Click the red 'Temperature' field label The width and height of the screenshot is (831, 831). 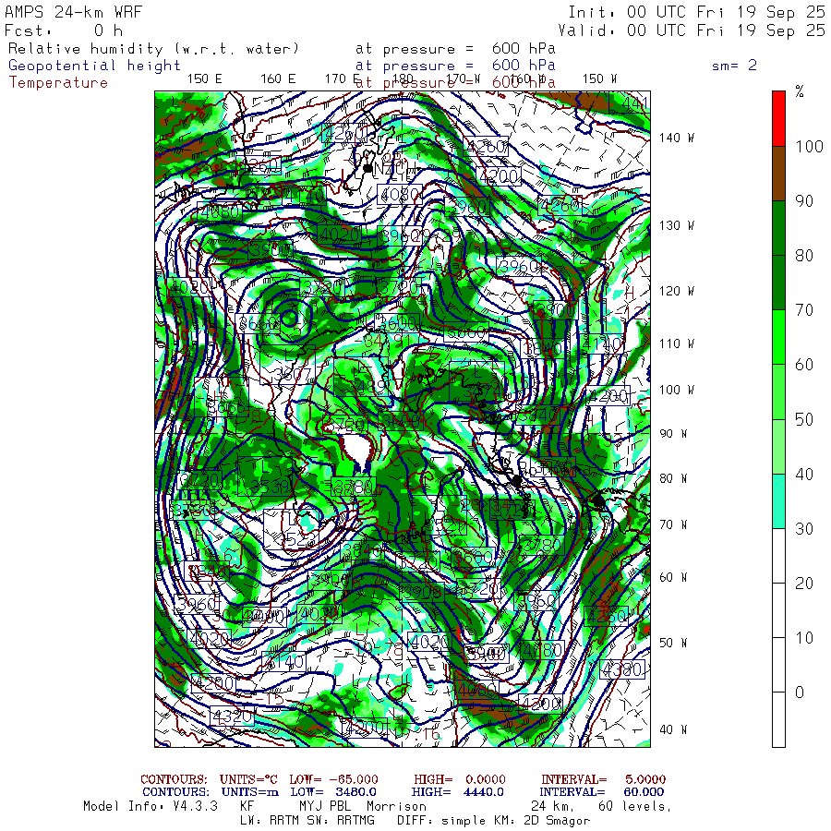click(x=58, y=82)
